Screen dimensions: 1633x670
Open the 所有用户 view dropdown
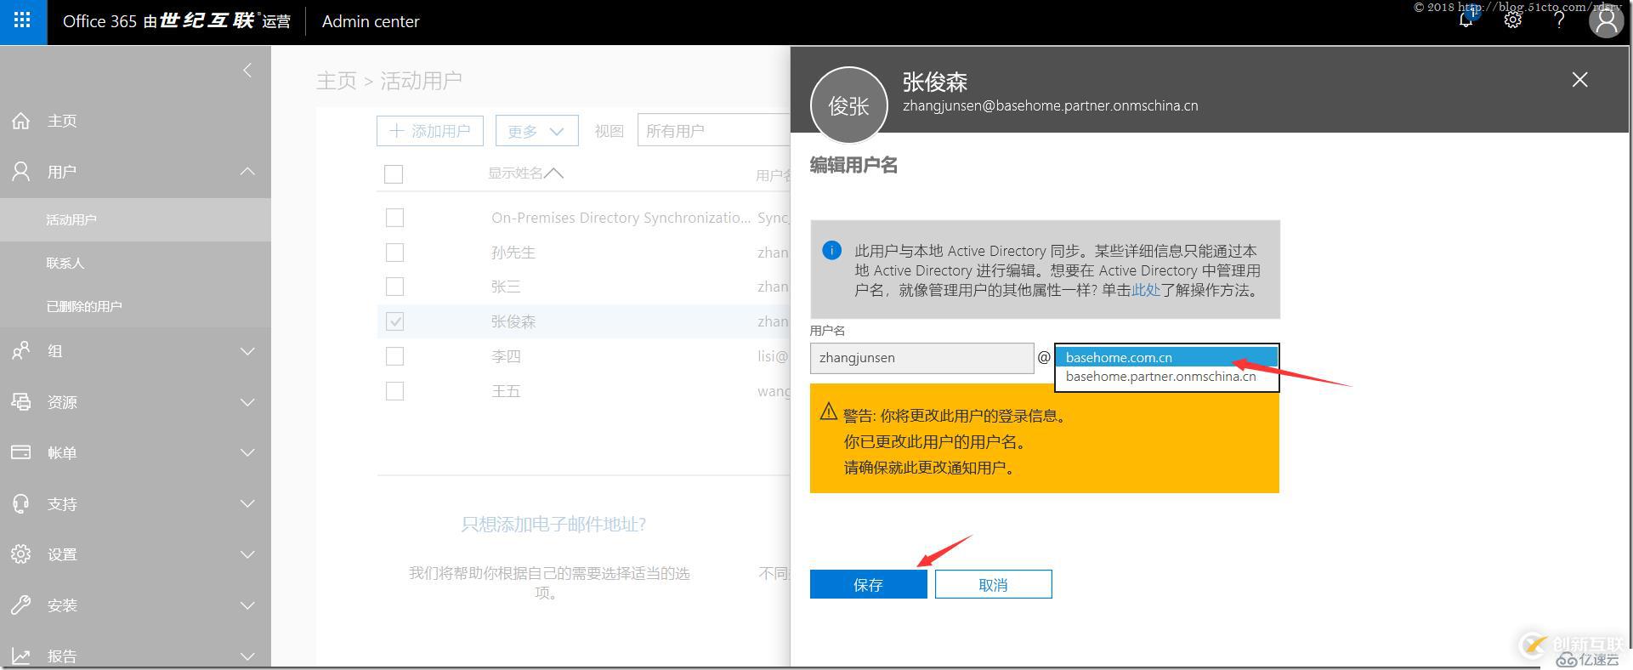point(714,131)
